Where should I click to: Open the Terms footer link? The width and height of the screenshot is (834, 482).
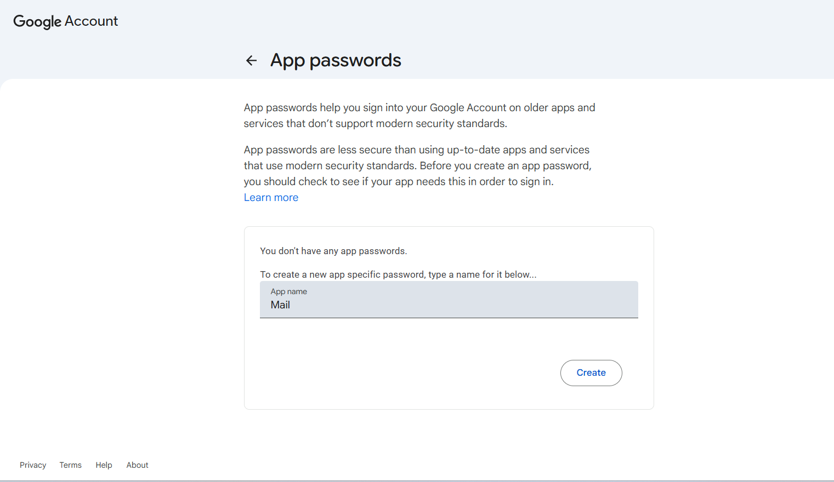[x=71, y=465]
